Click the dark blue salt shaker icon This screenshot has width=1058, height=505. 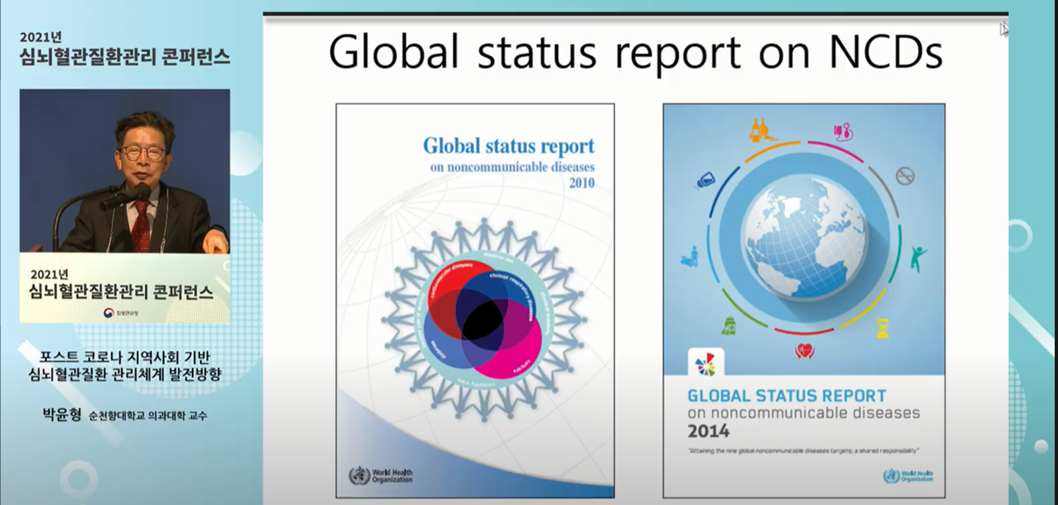[705, 181]
